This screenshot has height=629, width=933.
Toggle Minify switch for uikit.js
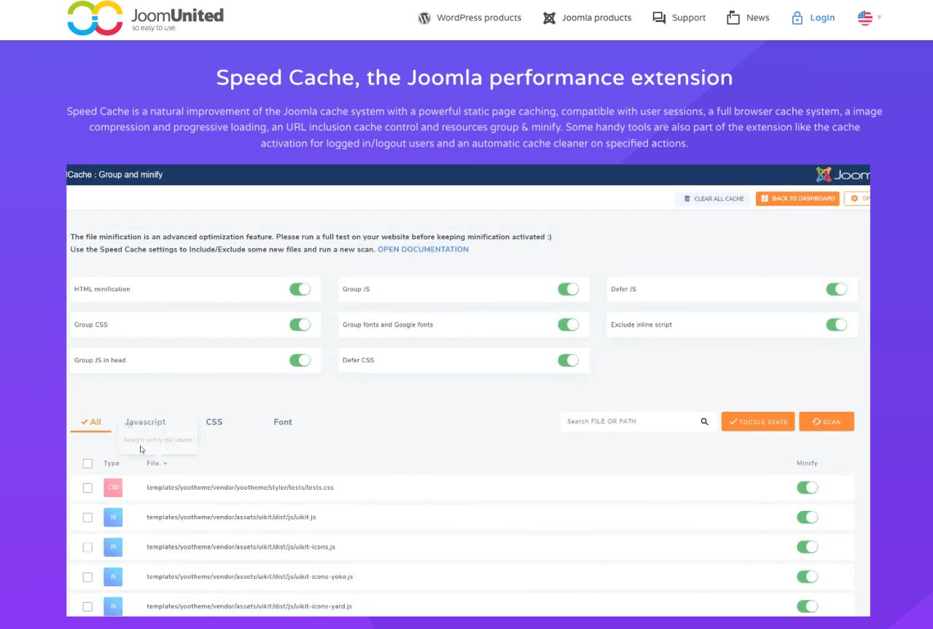[808, 517]
